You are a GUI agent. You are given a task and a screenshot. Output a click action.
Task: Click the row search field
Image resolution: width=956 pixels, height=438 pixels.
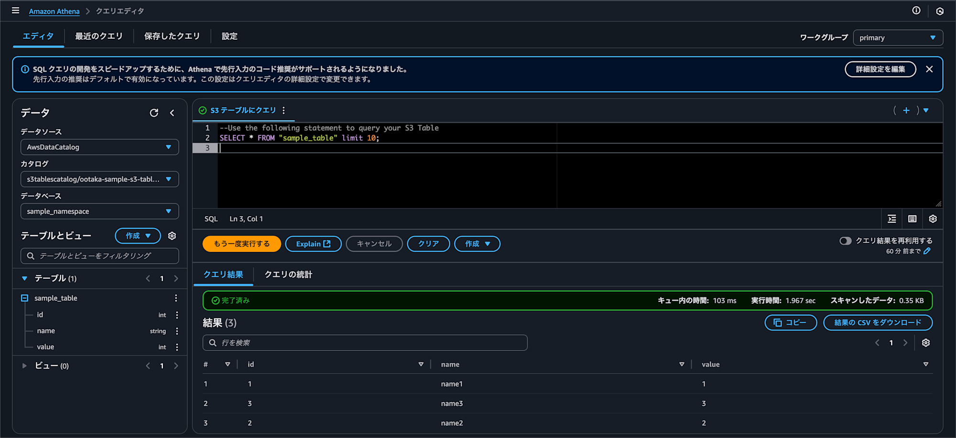point(365,343)
